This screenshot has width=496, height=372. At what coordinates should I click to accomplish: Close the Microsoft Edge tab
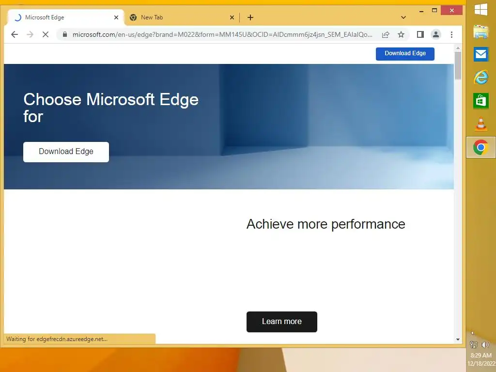[116, 17]
